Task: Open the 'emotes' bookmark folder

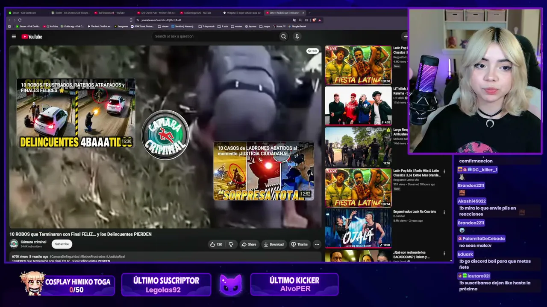Action: pos(237,26)
